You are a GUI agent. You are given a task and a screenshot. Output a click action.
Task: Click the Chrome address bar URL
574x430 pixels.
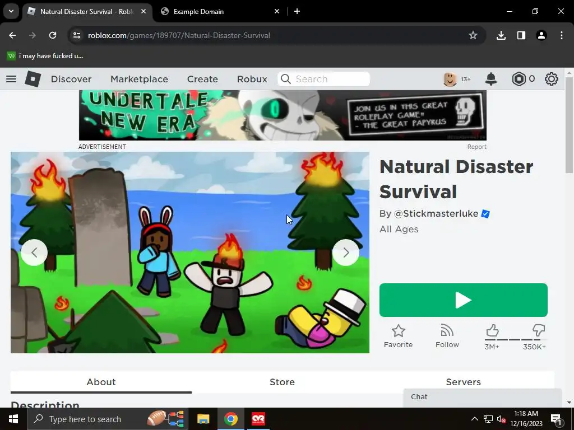tap(179, 35)
